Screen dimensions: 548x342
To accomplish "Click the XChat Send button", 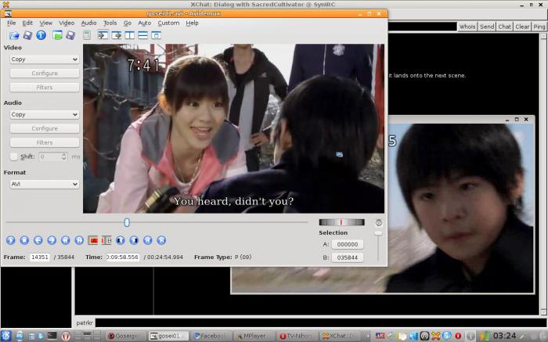I will tap(487, 27).
